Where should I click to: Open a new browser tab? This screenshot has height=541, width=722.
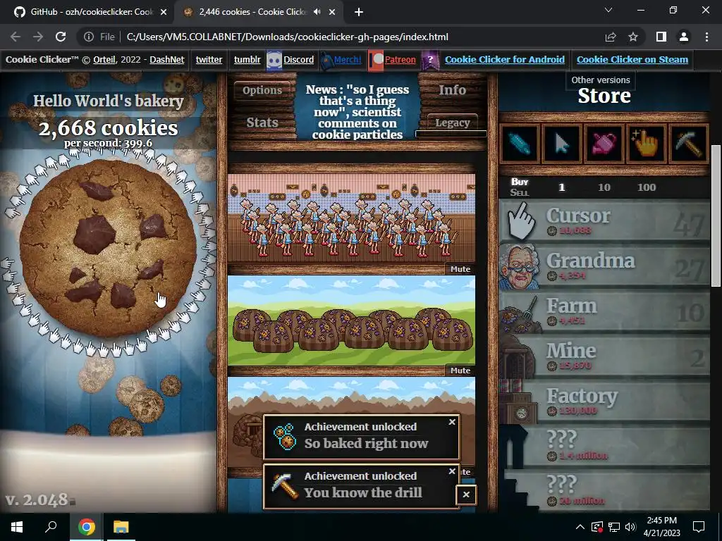pos(359,12)
